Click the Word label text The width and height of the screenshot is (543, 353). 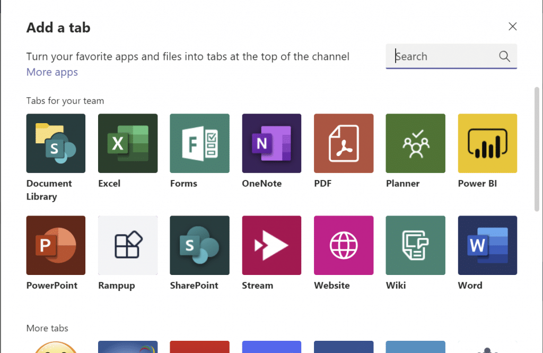pos(470,286)
